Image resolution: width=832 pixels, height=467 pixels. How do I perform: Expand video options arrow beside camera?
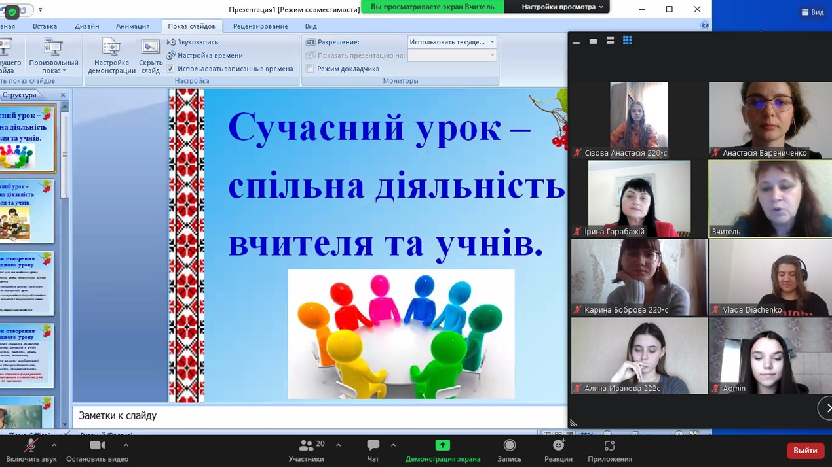[x=126, y=445]
